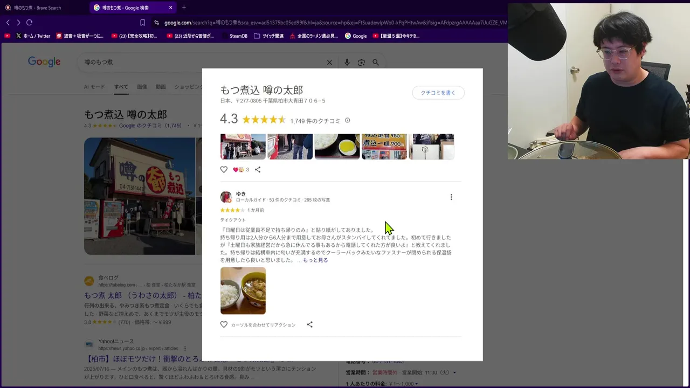This screenshot has width=690, height=388.
Task: Open three-dot menu beside Yahoo!ニュース result
Action: point(185,348)
